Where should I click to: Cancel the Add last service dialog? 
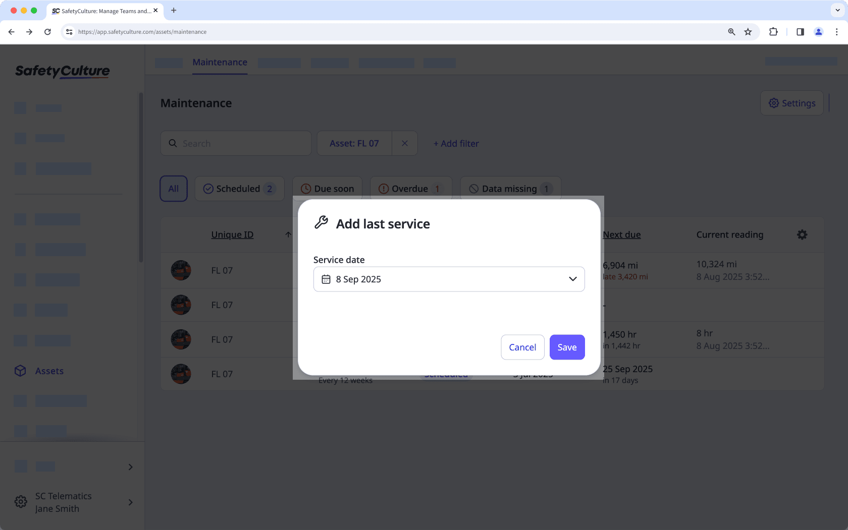(522, 347)
